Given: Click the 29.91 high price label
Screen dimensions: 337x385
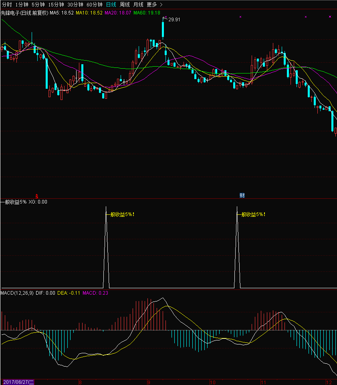Looking at the screenshot, I should point(174,19).
